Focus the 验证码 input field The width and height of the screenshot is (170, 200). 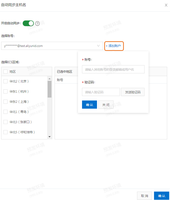[101, 92]
